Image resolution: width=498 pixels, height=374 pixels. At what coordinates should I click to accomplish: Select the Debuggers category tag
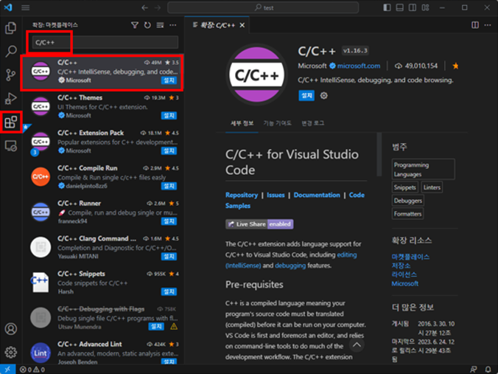pos(408,201)
